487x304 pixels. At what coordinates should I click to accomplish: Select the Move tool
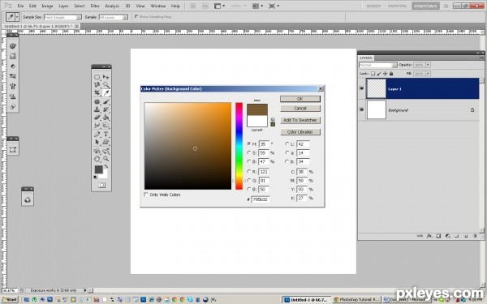[106, 77]
